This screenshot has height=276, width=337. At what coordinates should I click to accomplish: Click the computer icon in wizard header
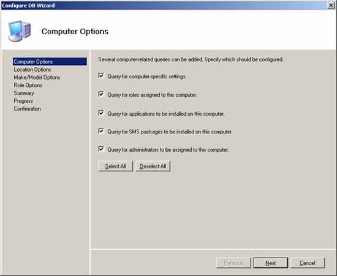pyautogui.click(x=19, y=31)
